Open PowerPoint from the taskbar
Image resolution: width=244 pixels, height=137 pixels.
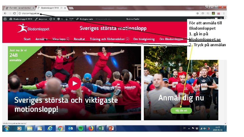click(111, 128)
